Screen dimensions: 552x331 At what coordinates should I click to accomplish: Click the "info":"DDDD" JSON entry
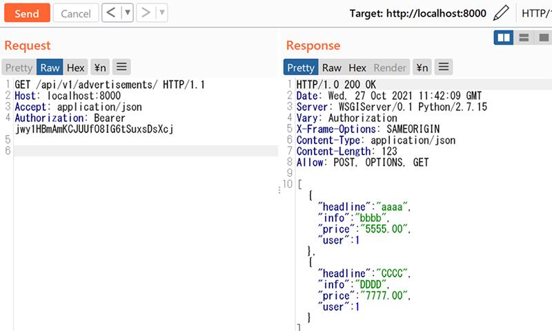[x=353, y=284]
